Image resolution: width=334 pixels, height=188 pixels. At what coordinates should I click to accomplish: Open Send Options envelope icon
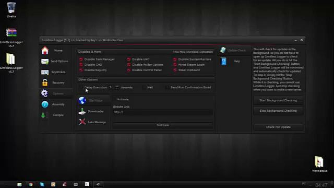click(x=45, y=62)
